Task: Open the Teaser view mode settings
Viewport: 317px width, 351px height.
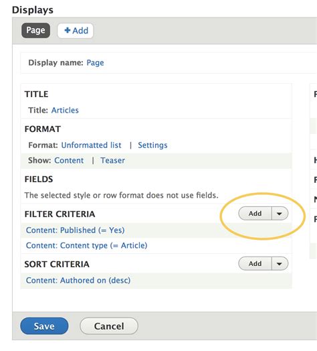Action: 112,161
